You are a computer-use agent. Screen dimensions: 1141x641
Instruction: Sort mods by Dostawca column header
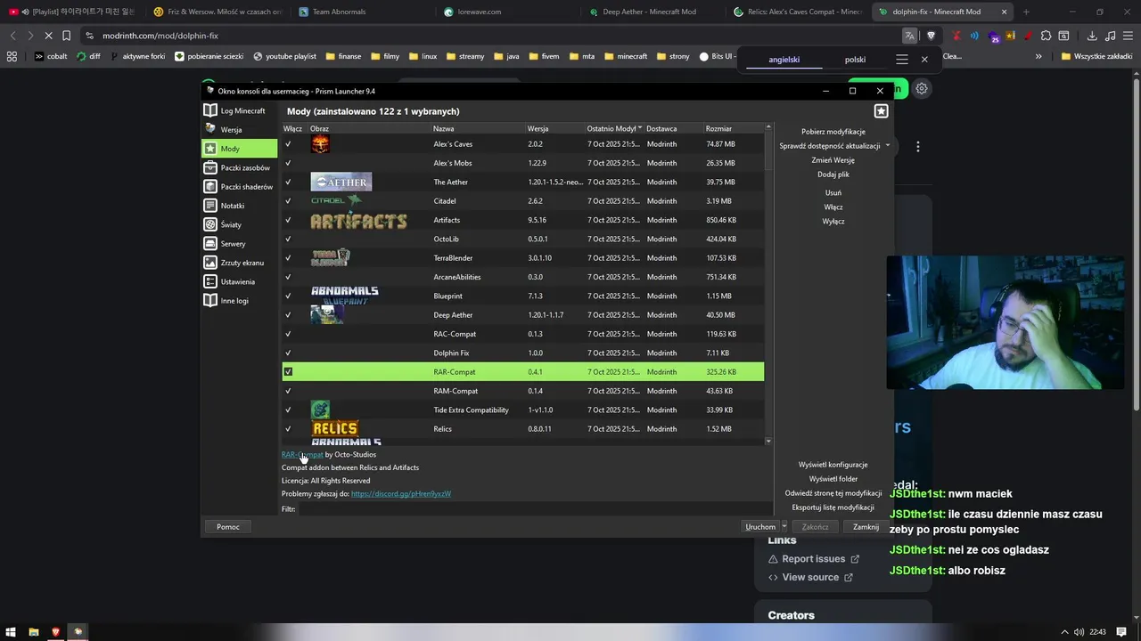click(x=673, y=129)
